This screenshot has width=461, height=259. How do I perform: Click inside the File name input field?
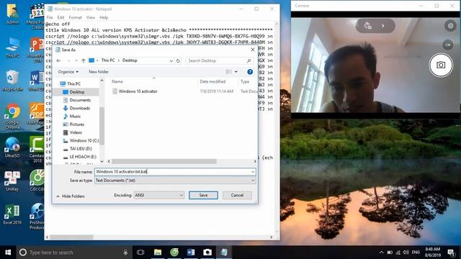click(x=172, y=172)
